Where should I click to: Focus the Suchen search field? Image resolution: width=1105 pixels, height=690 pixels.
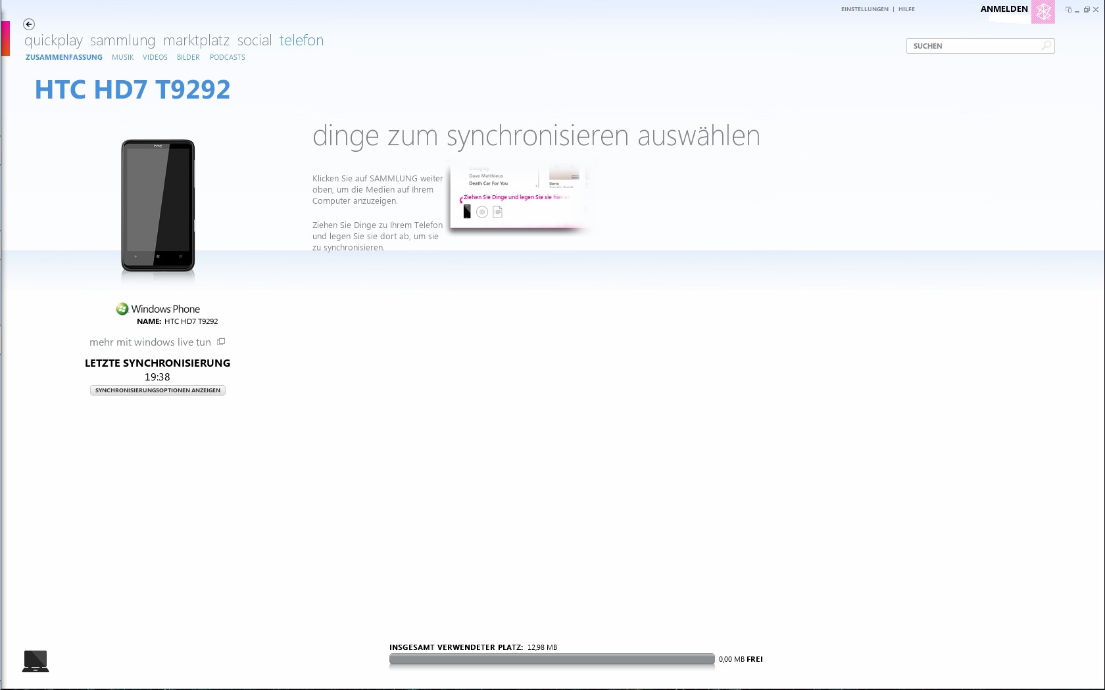(x=980, y=46)
